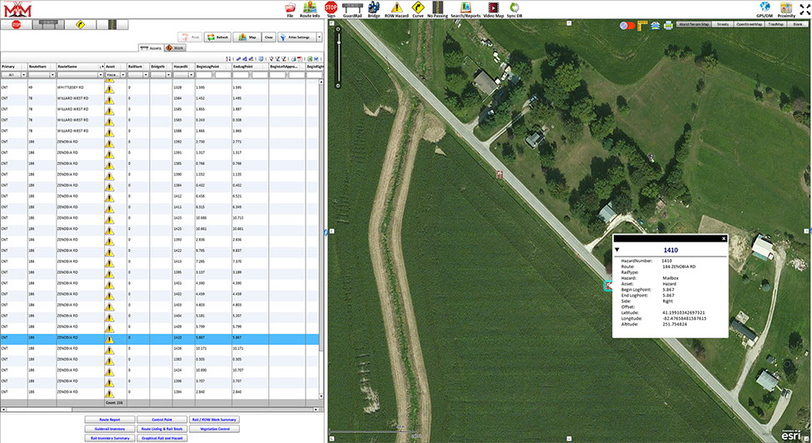Switch basemap to OpenStreetMap
The height and width of the screenshot is (443, 812).
(x=750, y=25)
